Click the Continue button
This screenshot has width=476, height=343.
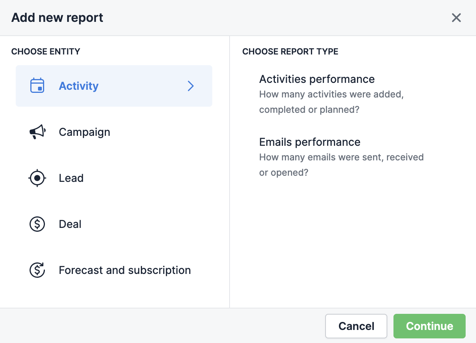point(429,326)
